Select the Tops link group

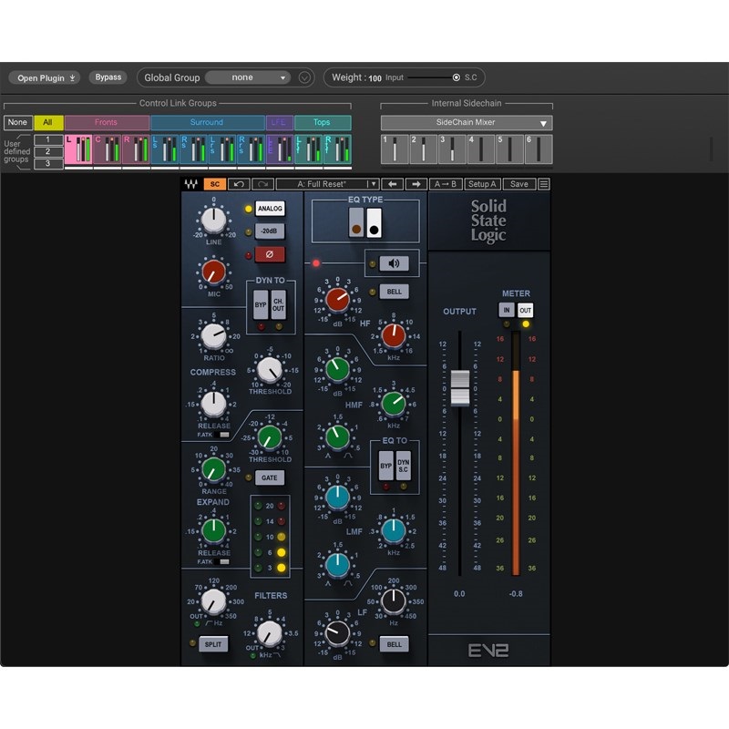(323, 122)
